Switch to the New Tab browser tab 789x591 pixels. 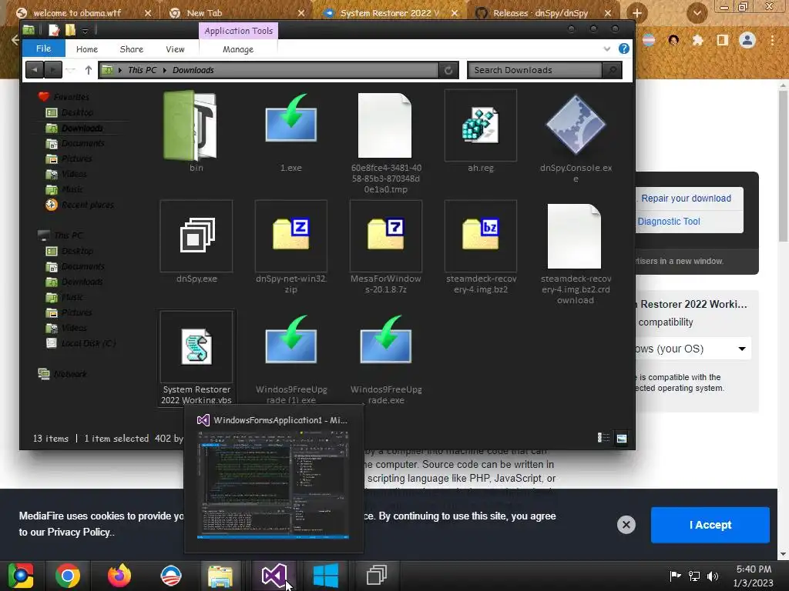(204, 13)
